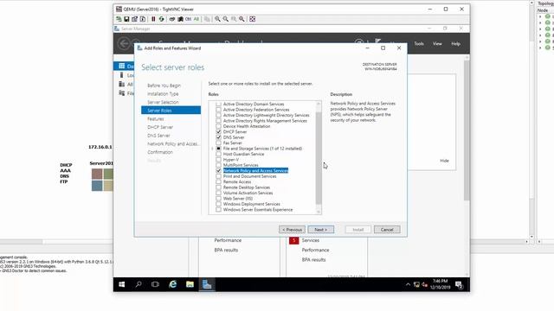The width and height of the screenshot is (554, 311).
Task: Uncheck DNS Server role checkbox
Action: (x=218, y=137)
